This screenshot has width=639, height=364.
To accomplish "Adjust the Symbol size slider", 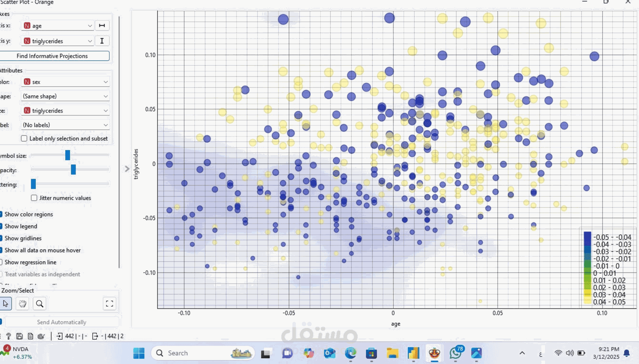I will click(68, 155).
